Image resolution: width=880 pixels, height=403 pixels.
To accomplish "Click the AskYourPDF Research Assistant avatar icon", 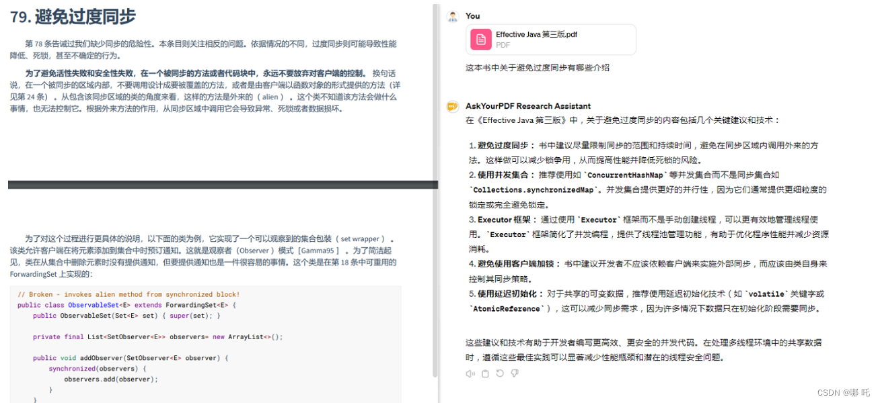I will click(453, 106).
